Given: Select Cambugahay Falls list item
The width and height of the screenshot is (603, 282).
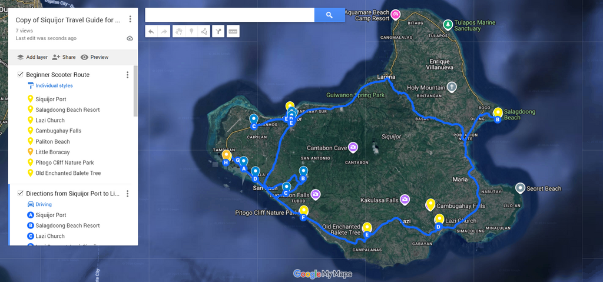Looking at the screenshot, I should pos(58,131).
